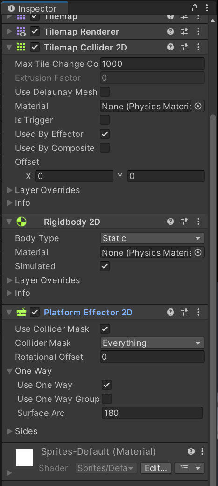Open help for Platform Effector 2D
This screenshot has width=218, height=486.
[170, 312]
